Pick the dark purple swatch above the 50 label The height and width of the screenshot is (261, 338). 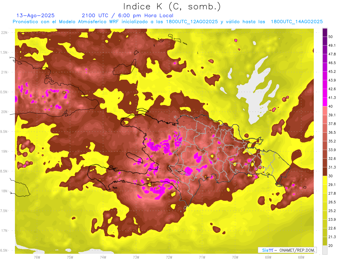325,32
